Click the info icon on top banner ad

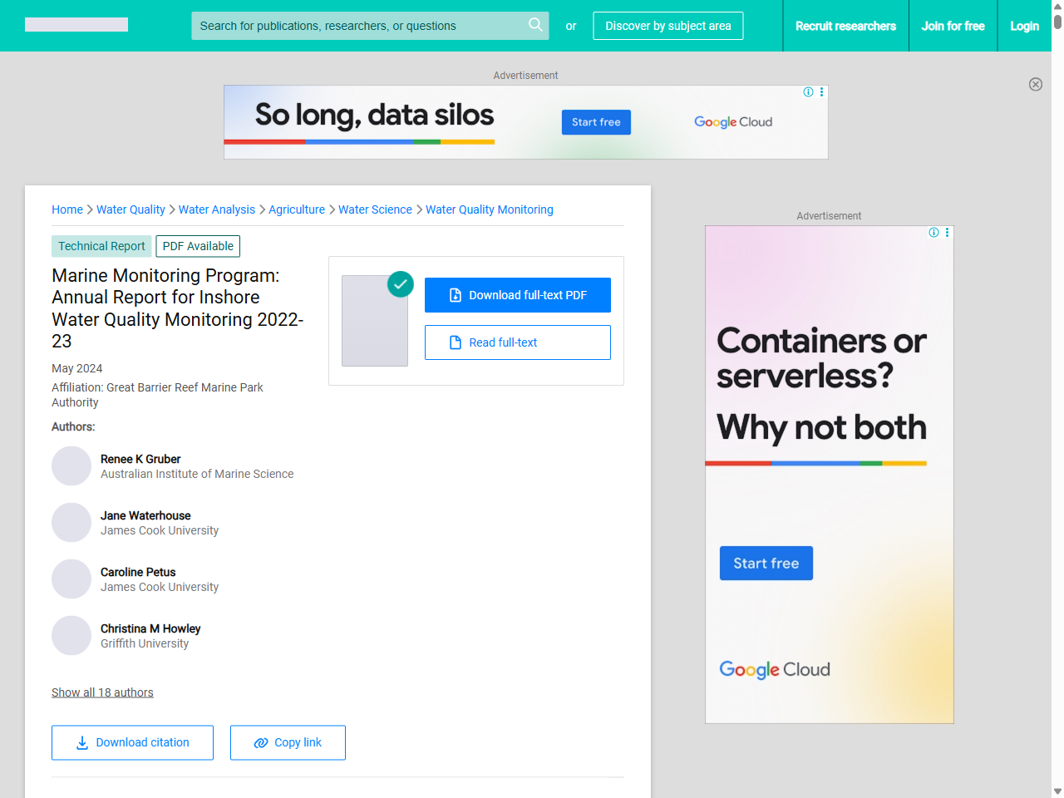pyautogui.click(x=808, y=92)
